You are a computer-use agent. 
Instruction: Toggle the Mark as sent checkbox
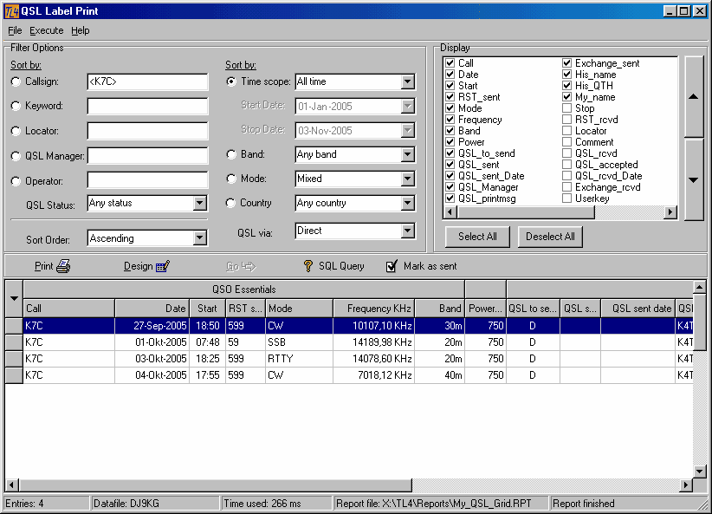(392, 266)
